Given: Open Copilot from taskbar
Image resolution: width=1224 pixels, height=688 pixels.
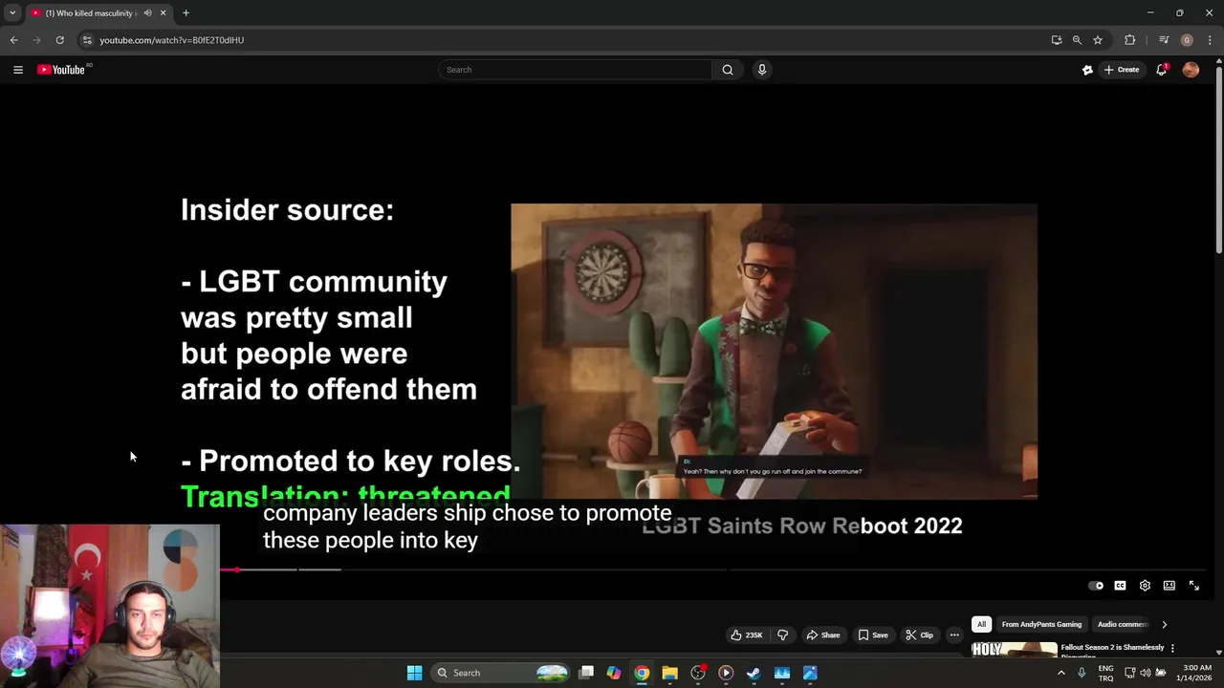Looking at the screenshot, I should click(614, 673).
